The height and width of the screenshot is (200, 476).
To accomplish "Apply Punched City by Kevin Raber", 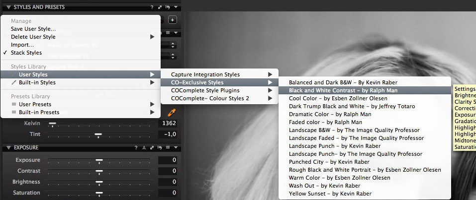I will pyautogui.click(x=365, y=162).
